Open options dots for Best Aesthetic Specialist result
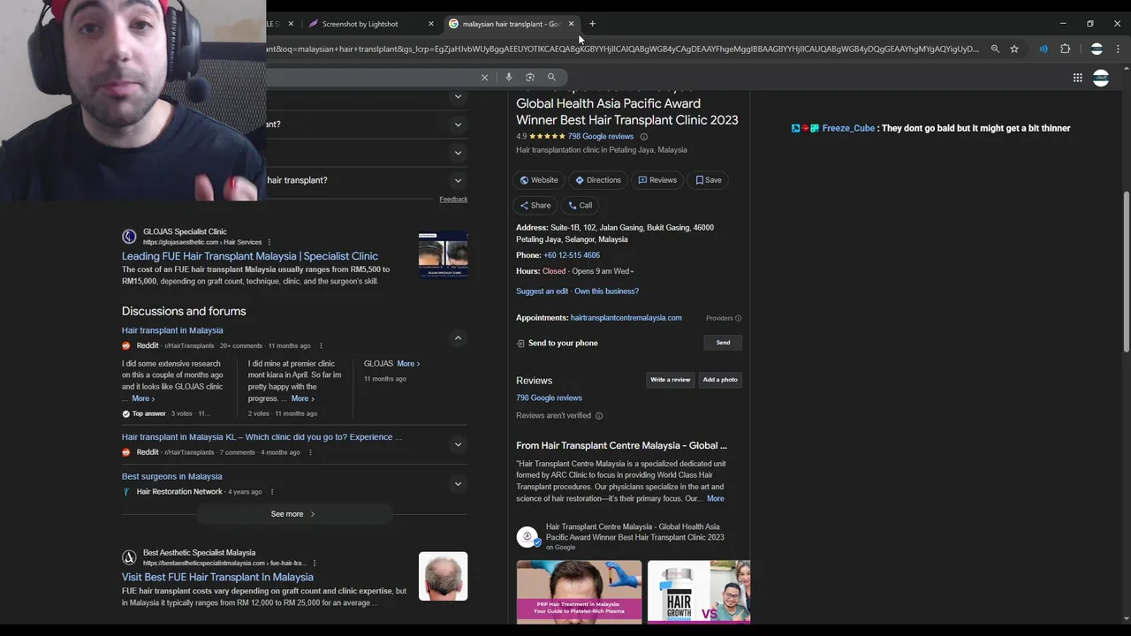 (315, 564)
